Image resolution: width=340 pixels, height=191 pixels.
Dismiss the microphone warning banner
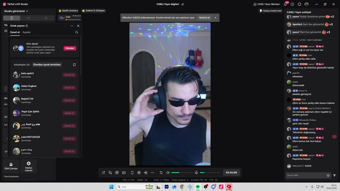[x=215, y=18]
